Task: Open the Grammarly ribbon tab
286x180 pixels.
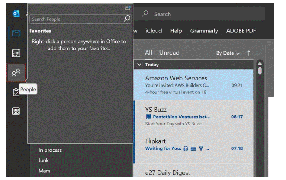Action: click(x=204, y=31)
